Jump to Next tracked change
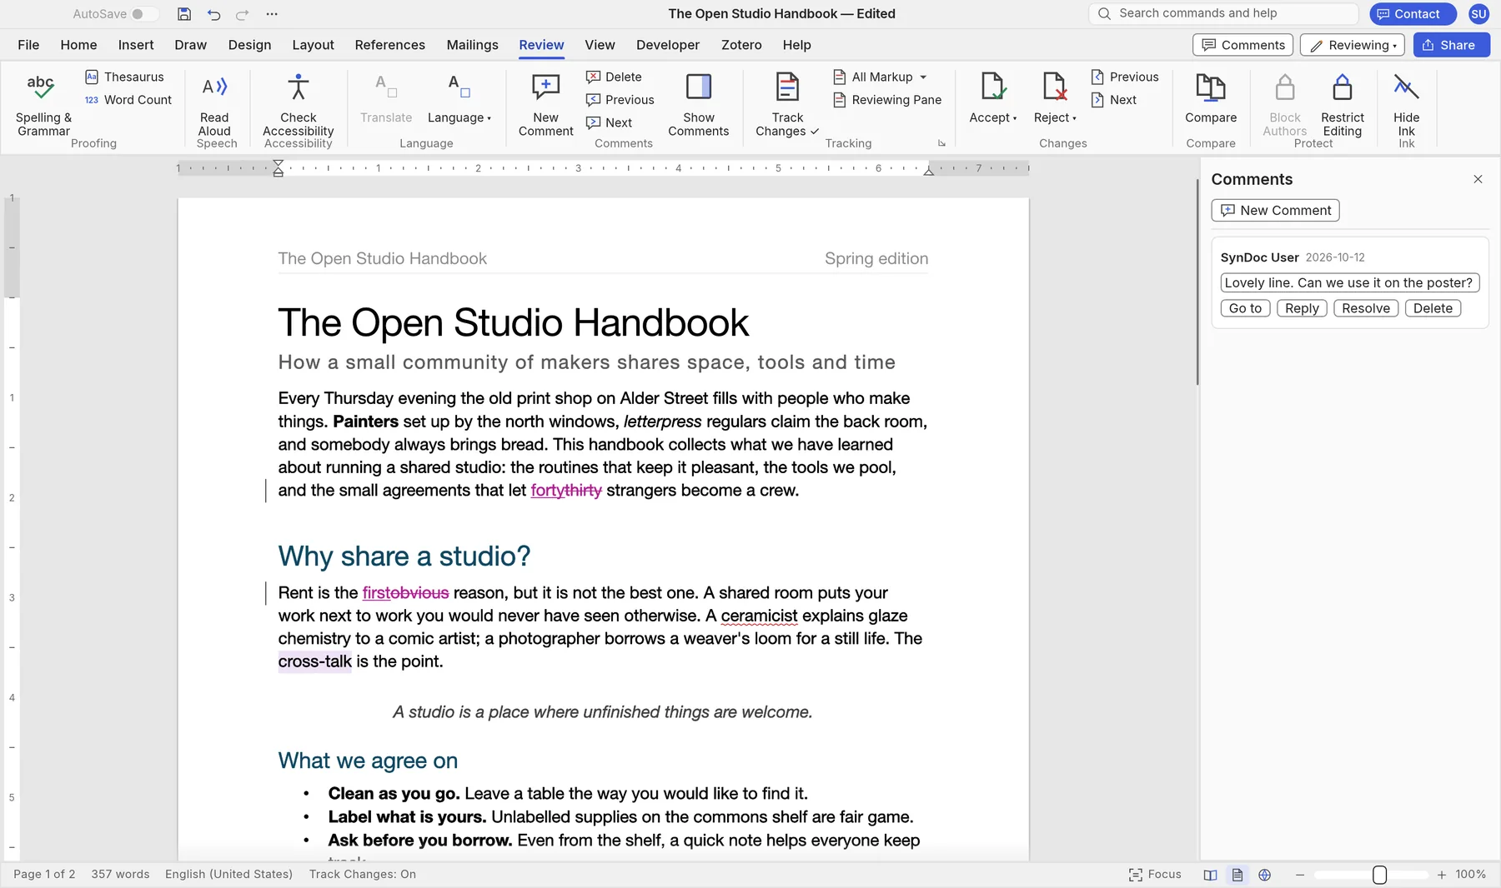The width and height of the screenshot is (1501, 888). pyautogui.click(x=1114, y=100)
